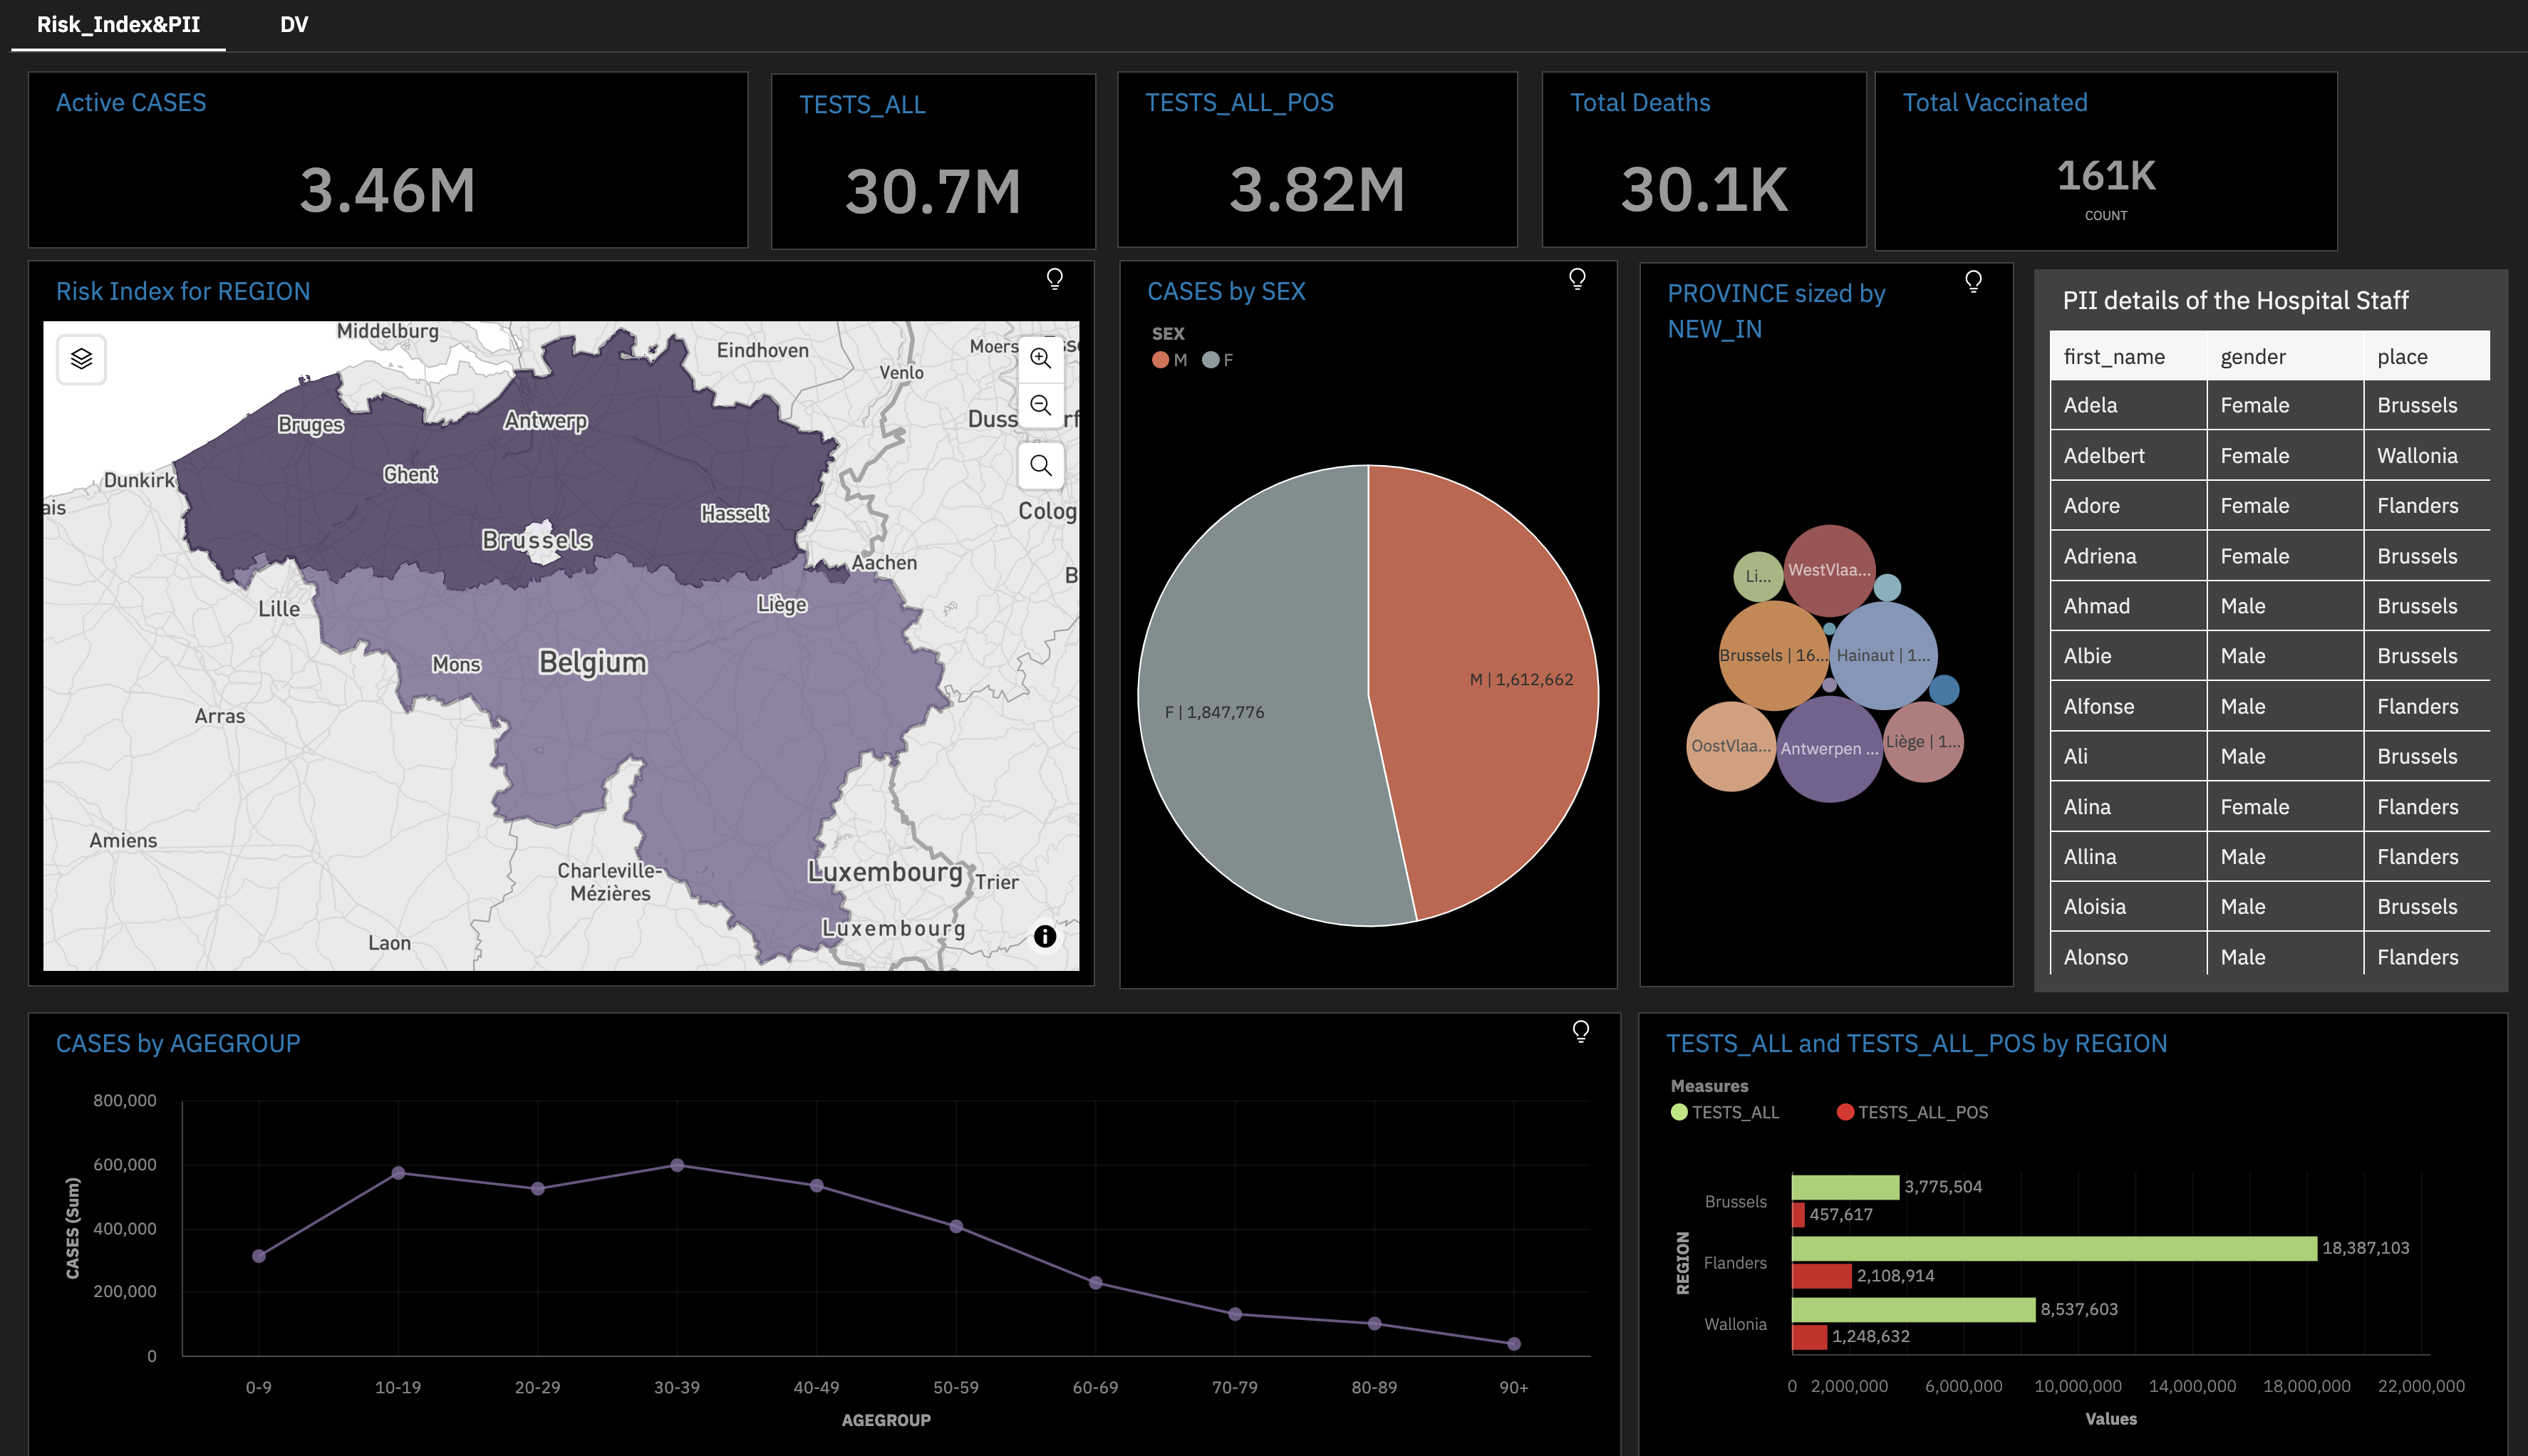Toggle the M legend item

1169,360
